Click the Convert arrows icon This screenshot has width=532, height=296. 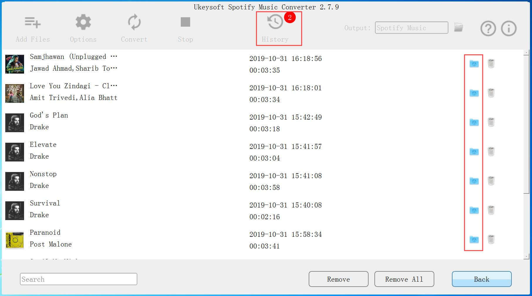pyautogui.click(x=134, y=22)
